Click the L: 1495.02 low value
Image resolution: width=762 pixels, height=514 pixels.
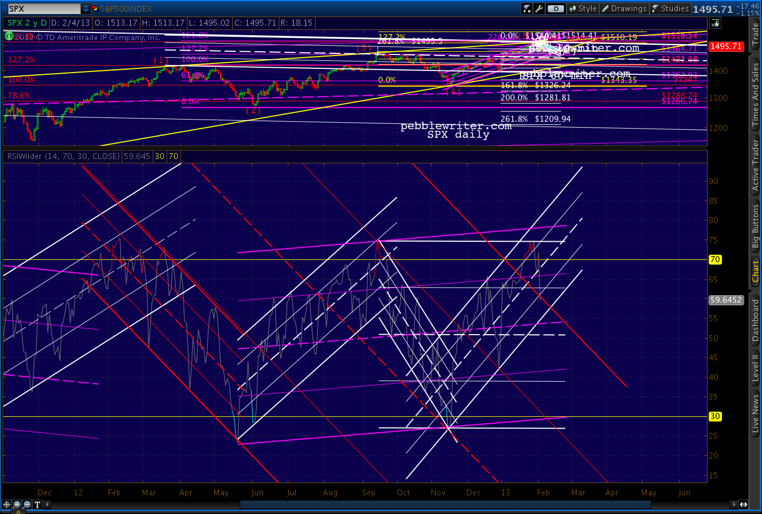tap(208, 23)
